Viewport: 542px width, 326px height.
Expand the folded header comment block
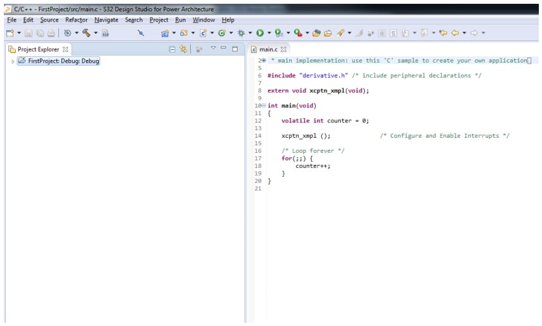pos(264,61)
